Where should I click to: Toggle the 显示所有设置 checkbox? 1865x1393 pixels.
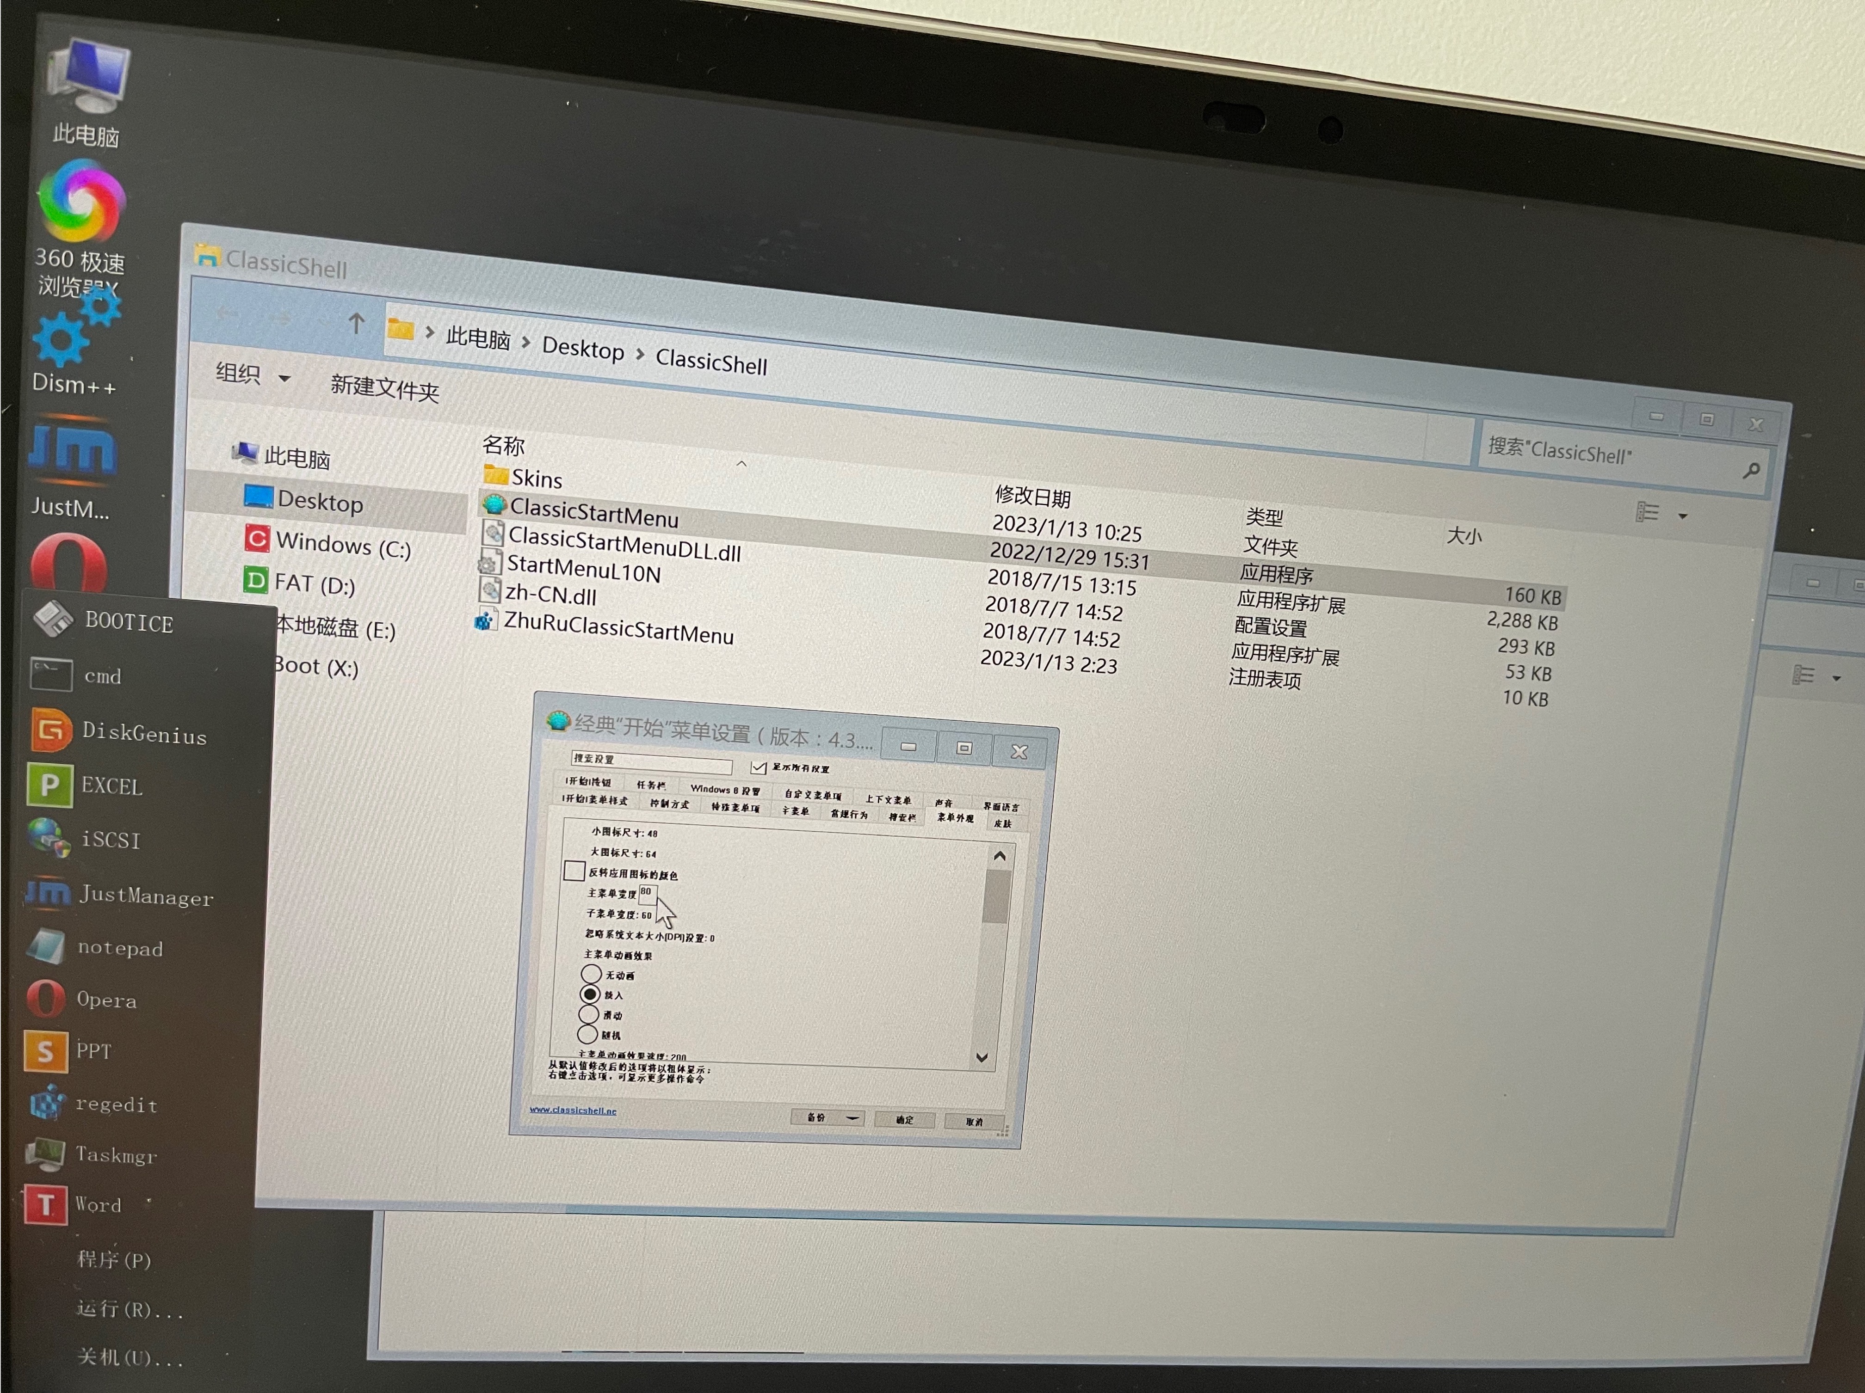[758, 768]
